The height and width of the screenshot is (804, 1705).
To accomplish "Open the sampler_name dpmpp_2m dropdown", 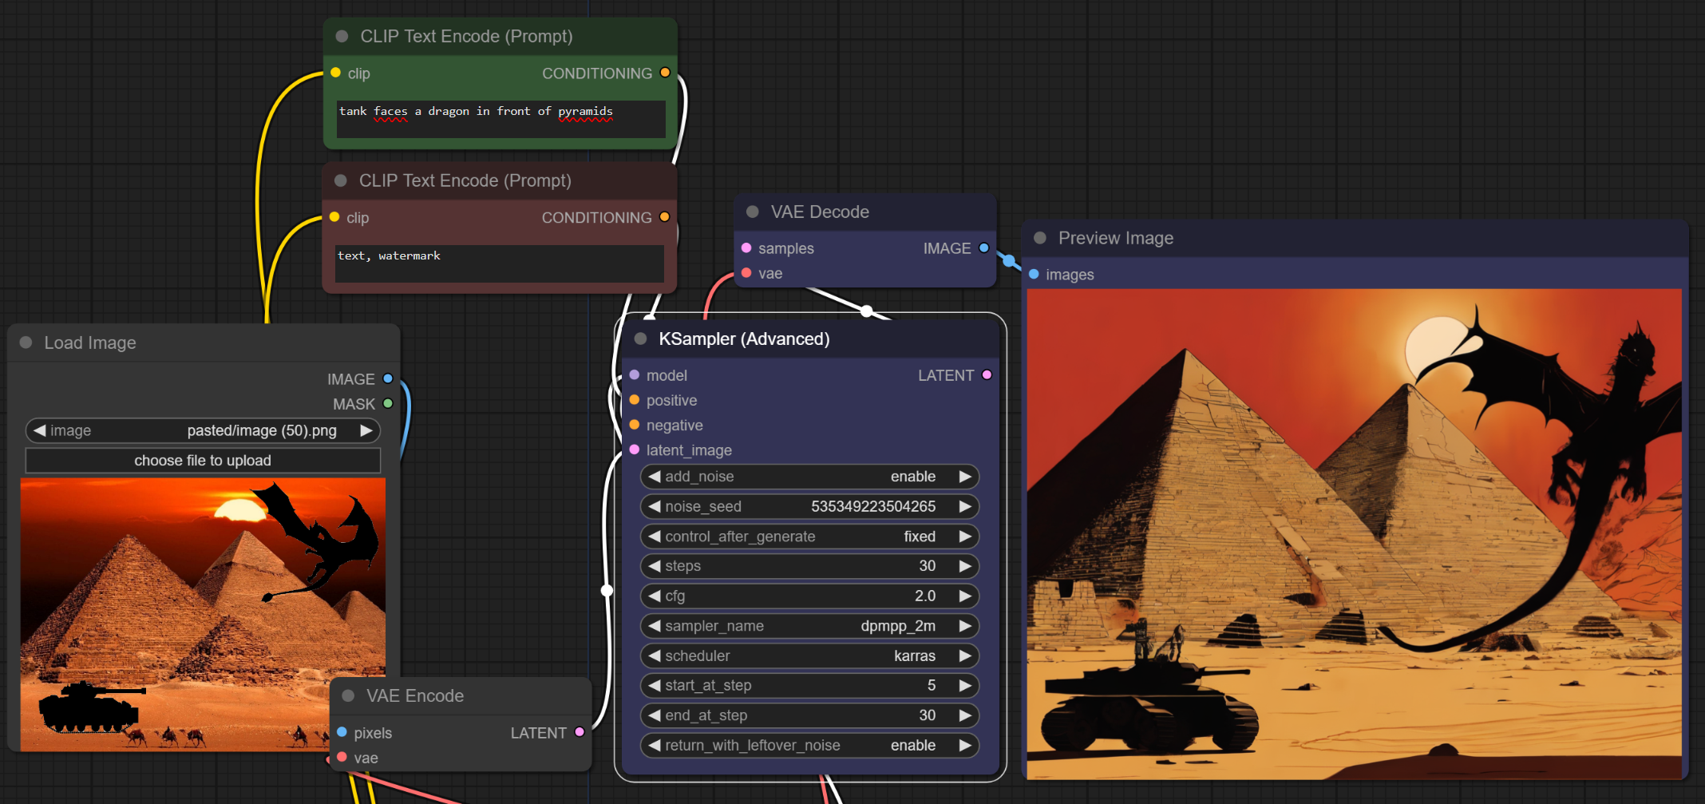I will click(809, 626).
